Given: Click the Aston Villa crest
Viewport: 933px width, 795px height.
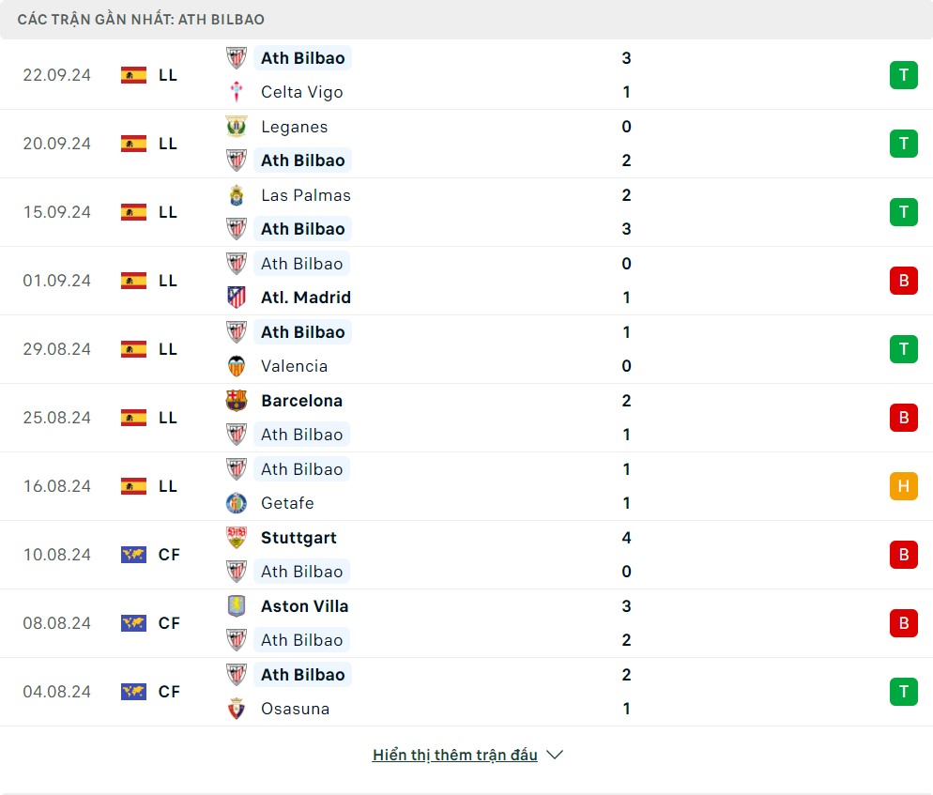Looking at the screenshot, I should (x=237, y=606).
